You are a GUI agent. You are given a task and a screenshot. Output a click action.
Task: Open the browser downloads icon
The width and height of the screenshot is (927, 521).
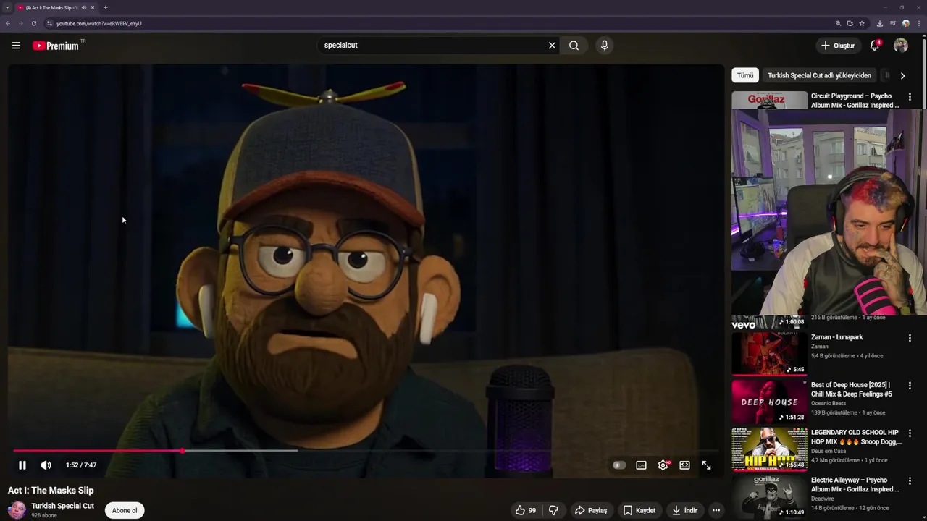(880, 23)
